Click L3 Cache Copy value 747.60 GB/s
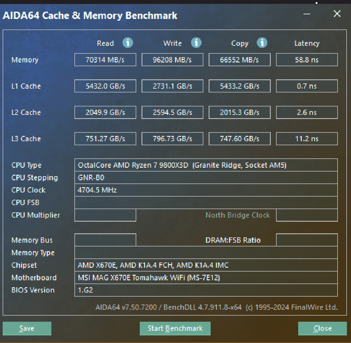The width and height of the screenshot is (351, 343). (x=240, y=139)
